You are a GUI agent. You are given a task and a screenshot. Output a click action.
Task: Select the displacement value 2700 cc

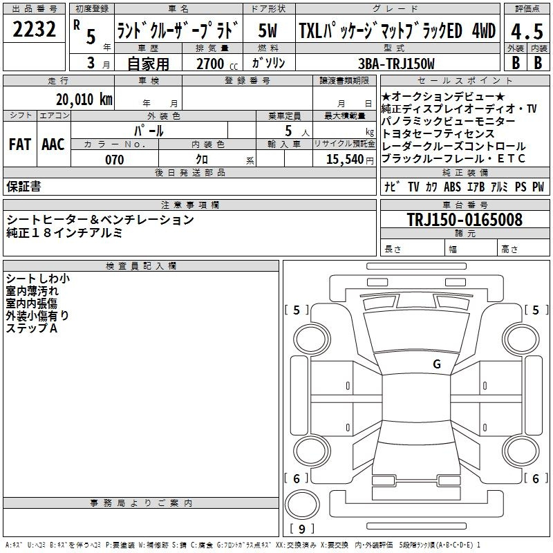(217, 64)
